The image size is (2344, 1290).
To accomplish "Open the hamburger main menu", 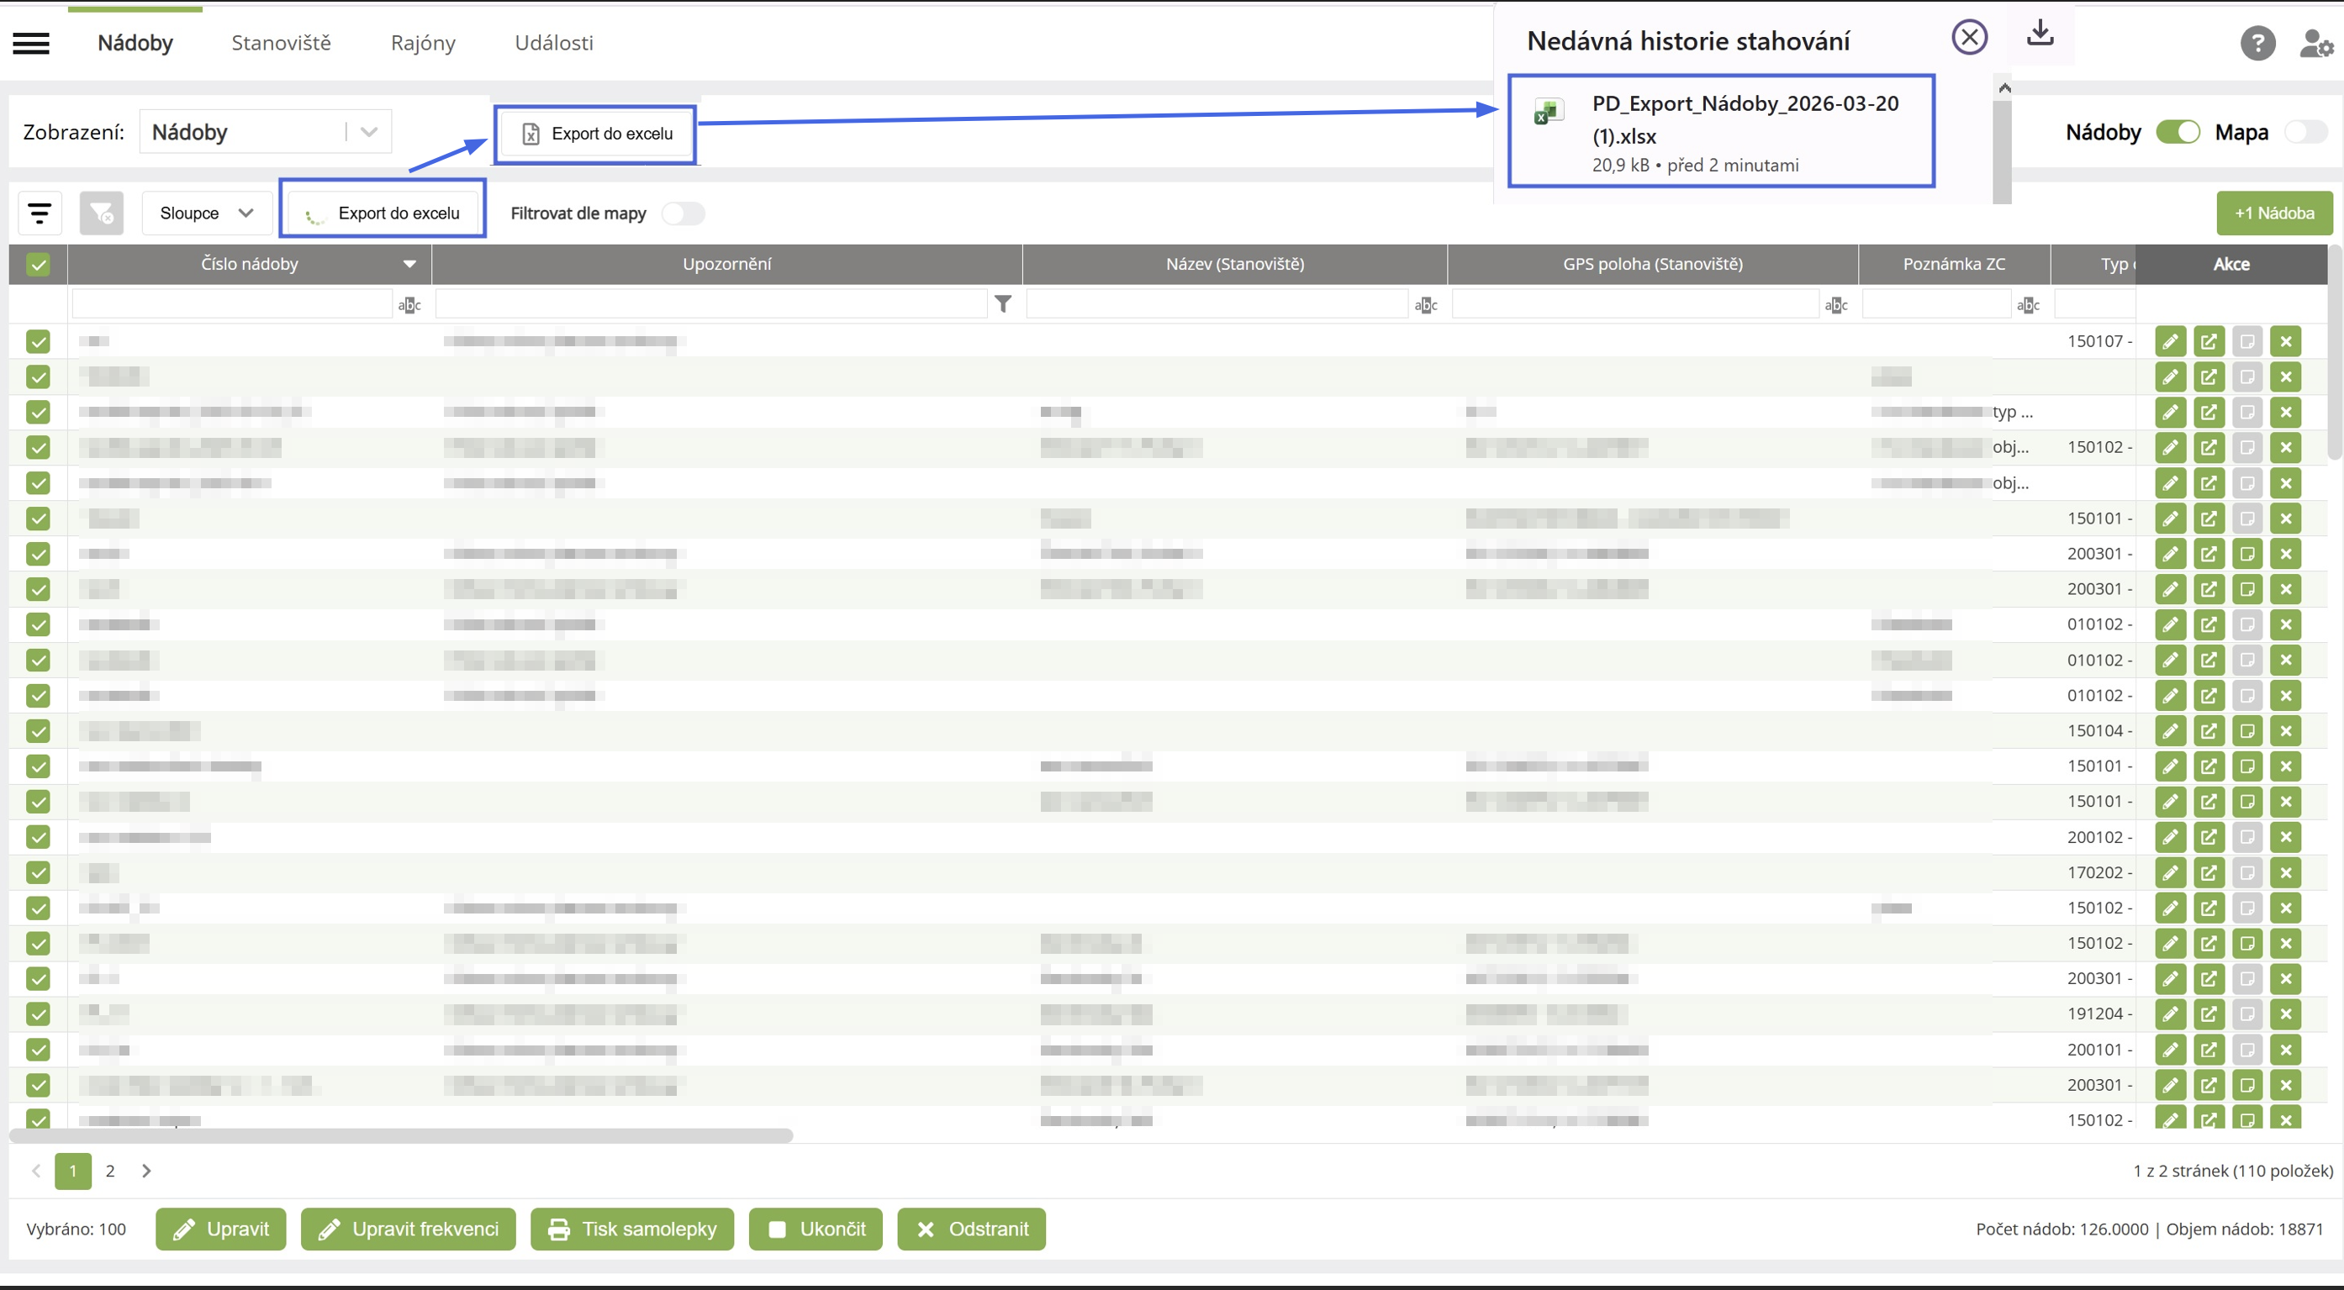I will pos(31,43).
